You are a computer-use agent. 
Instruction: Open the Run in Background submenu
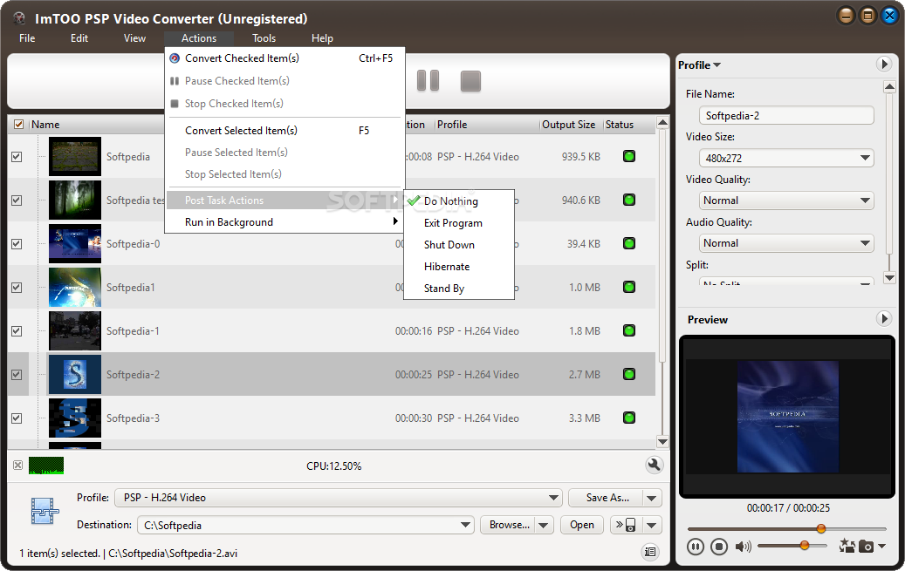[x=285, y=222]
